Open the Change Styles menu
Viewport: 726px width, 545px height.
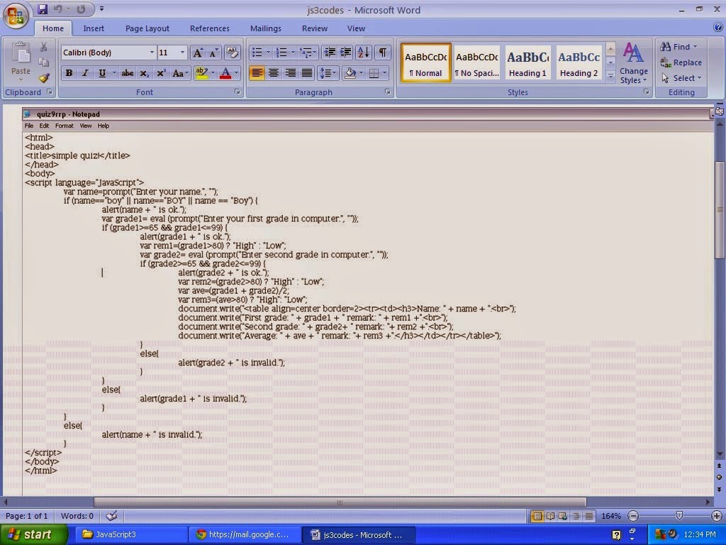point(633,63)
